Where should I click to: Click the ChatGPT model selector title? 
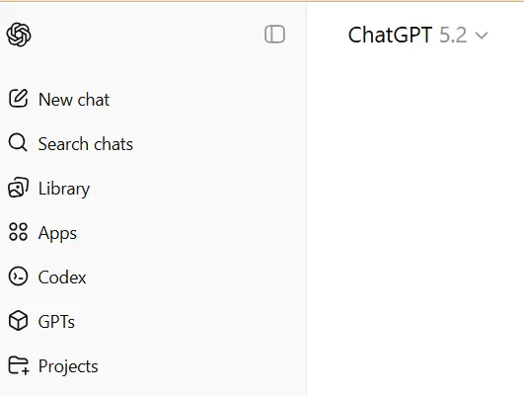tap(390, 35)
